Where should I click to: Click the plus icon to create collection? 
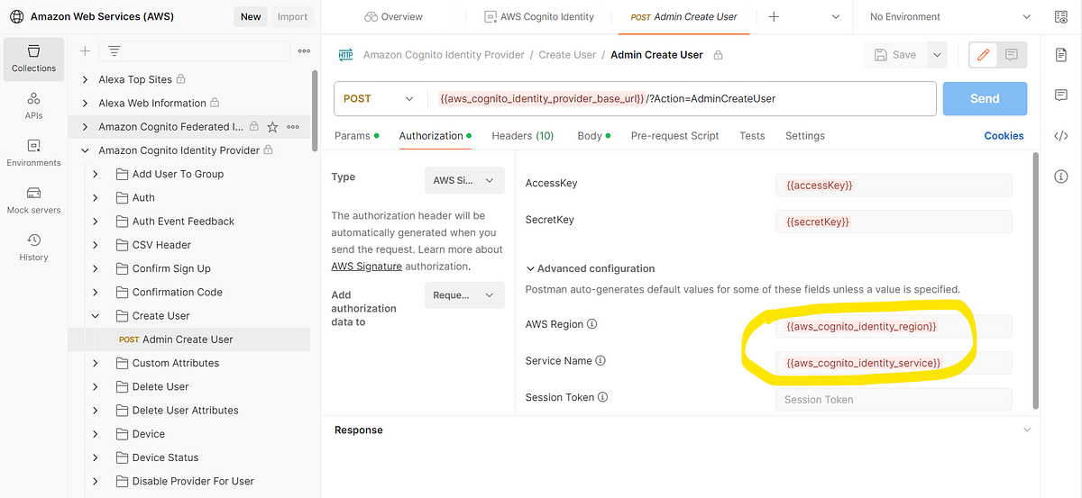tap(85, 51)
